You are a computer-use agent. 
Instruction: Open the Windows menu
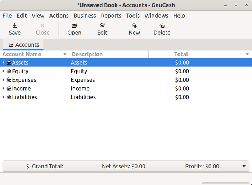tap(156, 16)
